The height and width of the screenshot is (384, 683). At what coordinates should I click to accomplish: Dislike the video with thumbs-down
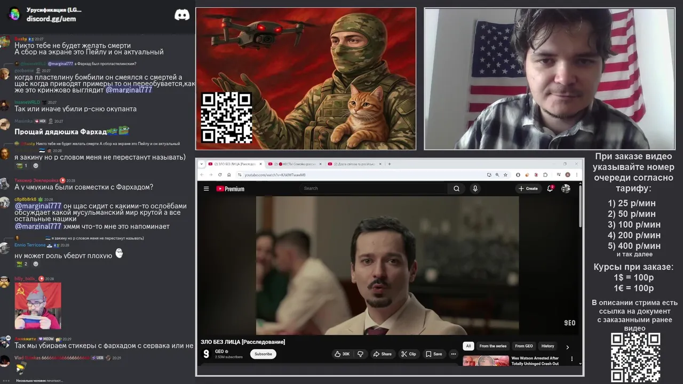(x=360, y=354)
